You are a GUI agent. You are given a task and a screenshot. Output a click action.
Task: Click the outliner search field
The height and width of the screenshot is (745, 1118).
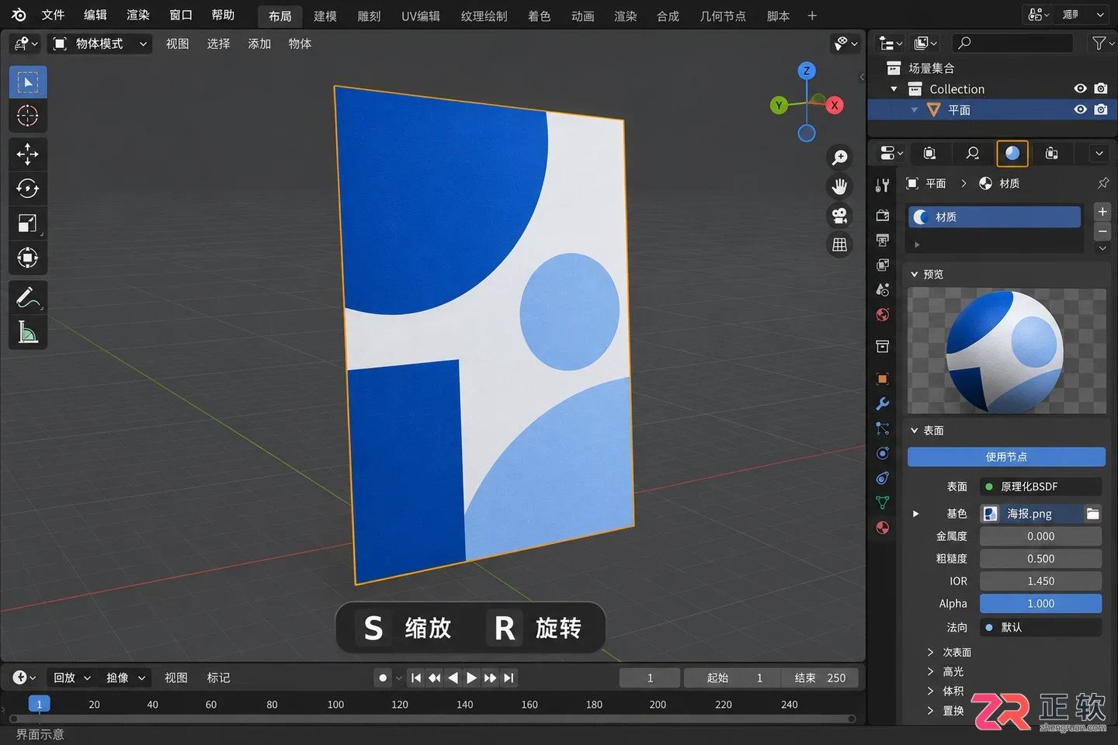click(x=1012, y=43)
